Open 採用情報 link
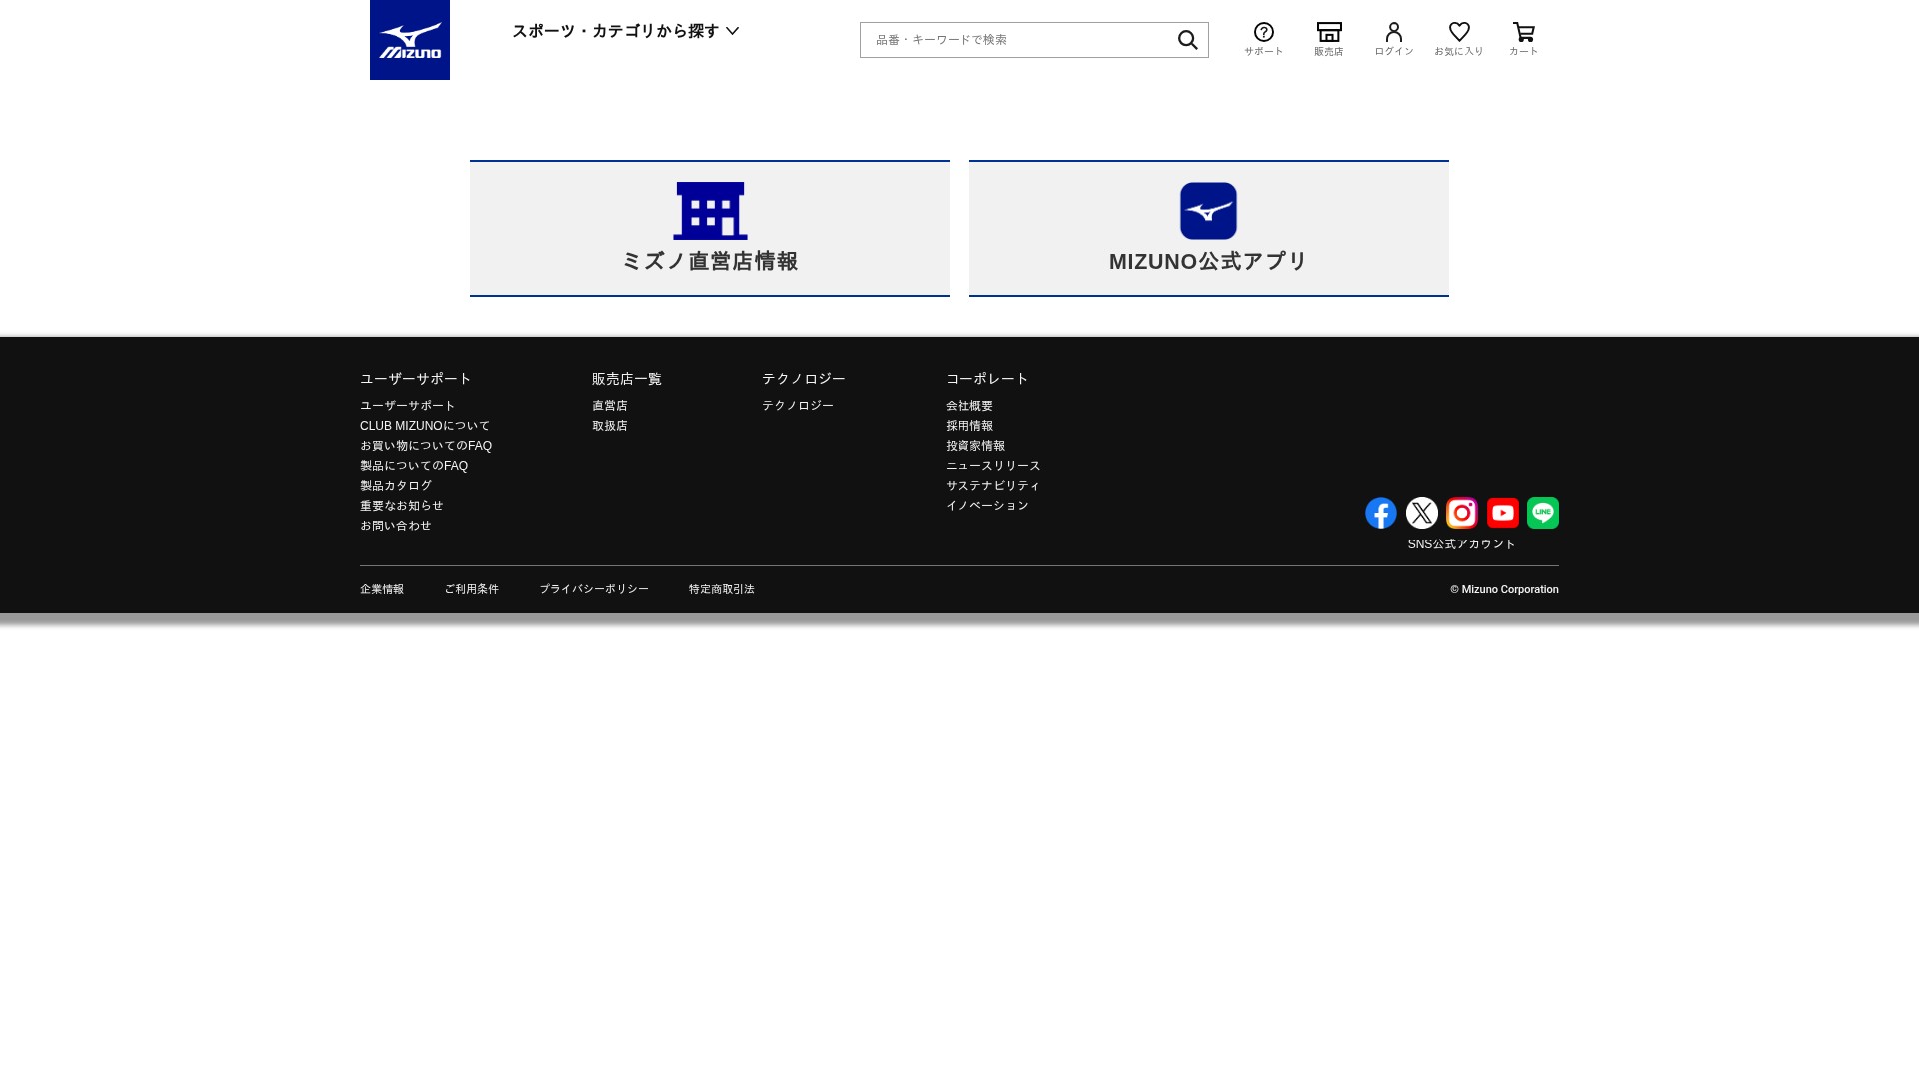Image resolution: width=1919 pixels, height=1079 pixels. coord(969,426)
